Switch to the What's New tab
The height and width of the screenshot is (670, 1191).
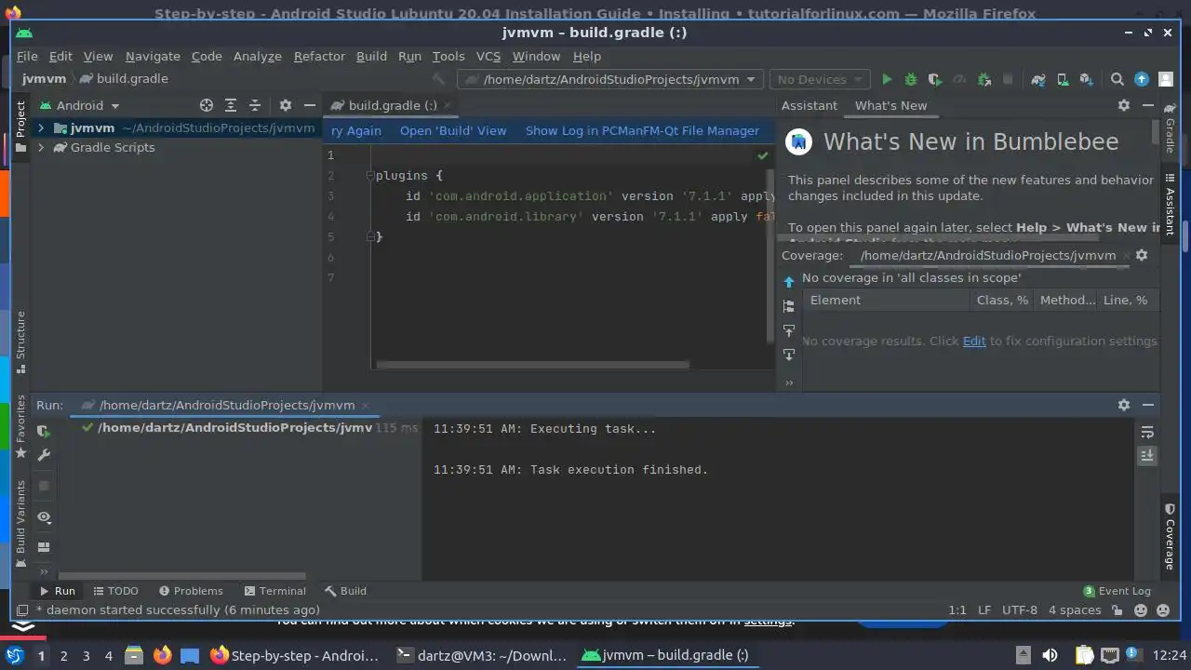coord(890,106)
